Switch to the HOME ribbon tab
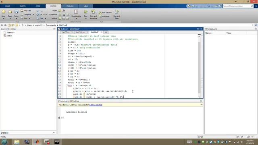 click(x=7, y=6)
